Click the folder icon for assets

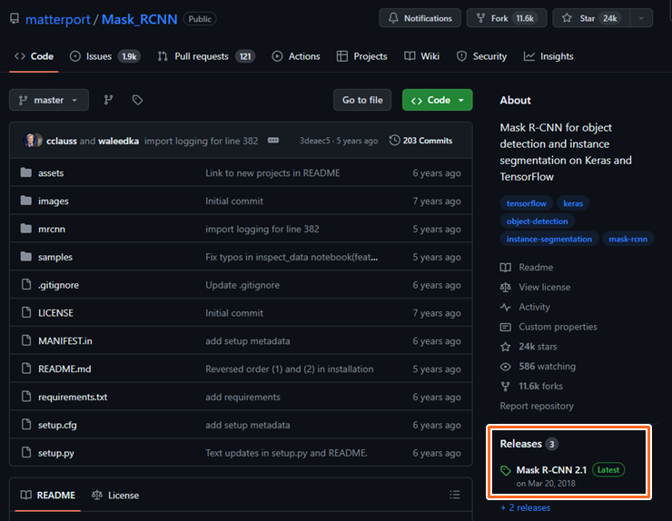[26, 172]
